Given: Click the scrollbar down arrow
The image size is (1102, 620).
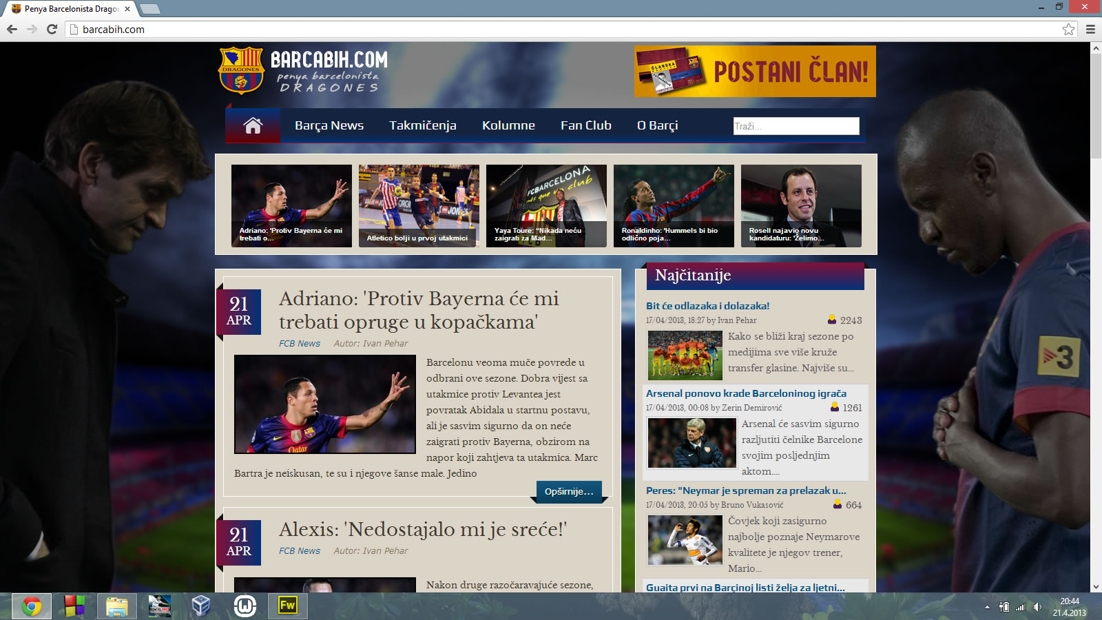Looking at the screenshot, I should click(x=1096, y=587).
